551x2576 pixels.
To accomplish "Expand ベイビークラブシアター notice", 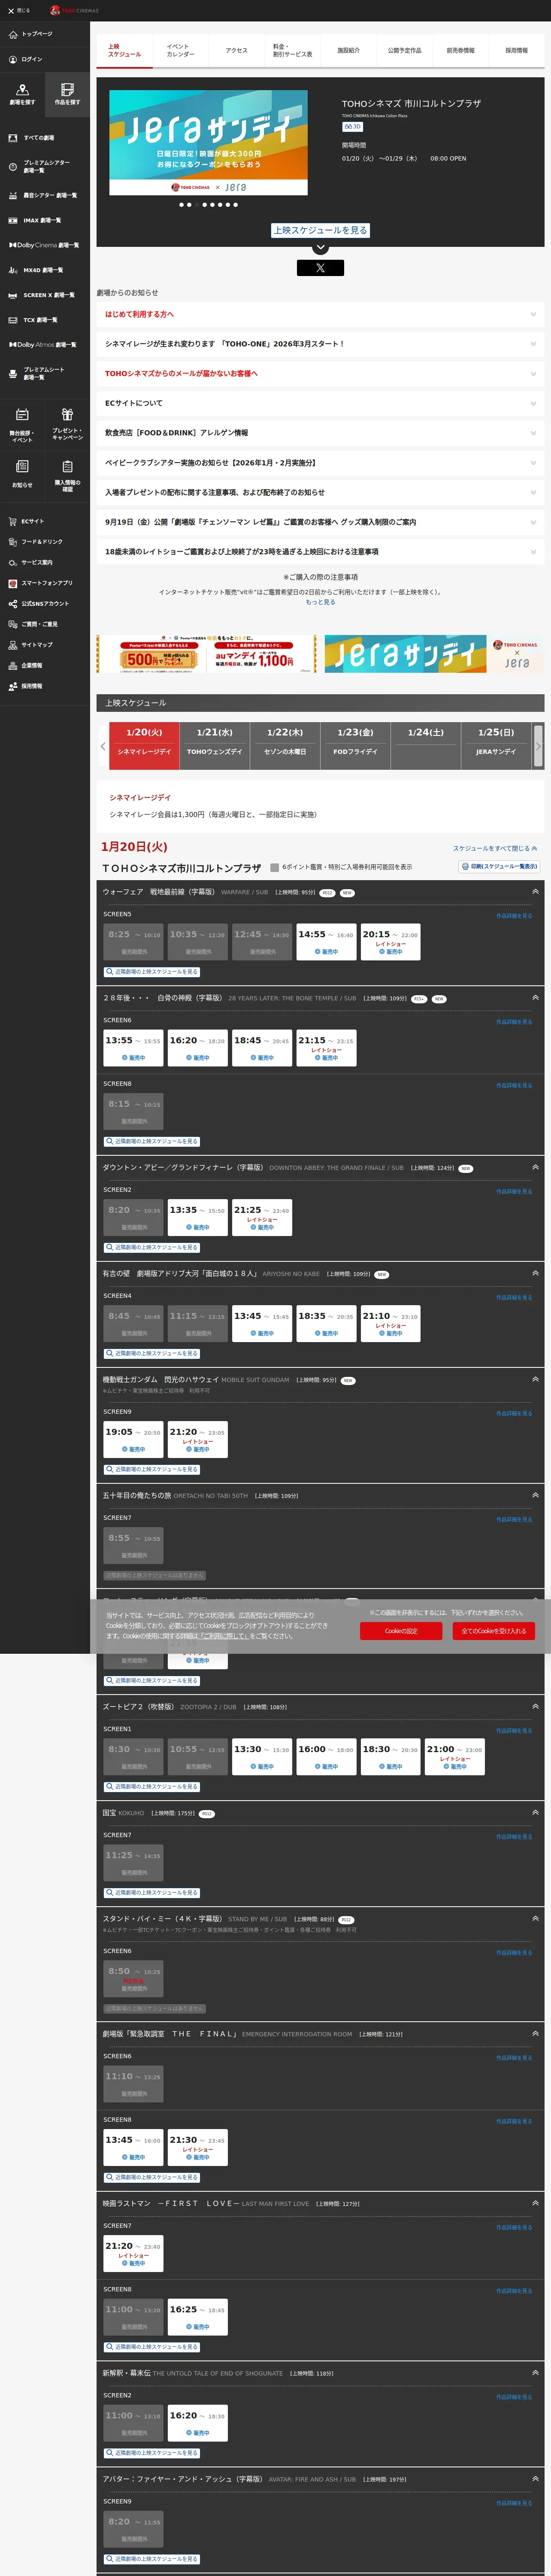I will pos(320,463).
